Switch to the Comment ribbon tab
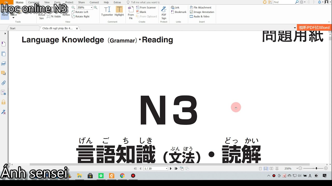 [34, 2]
